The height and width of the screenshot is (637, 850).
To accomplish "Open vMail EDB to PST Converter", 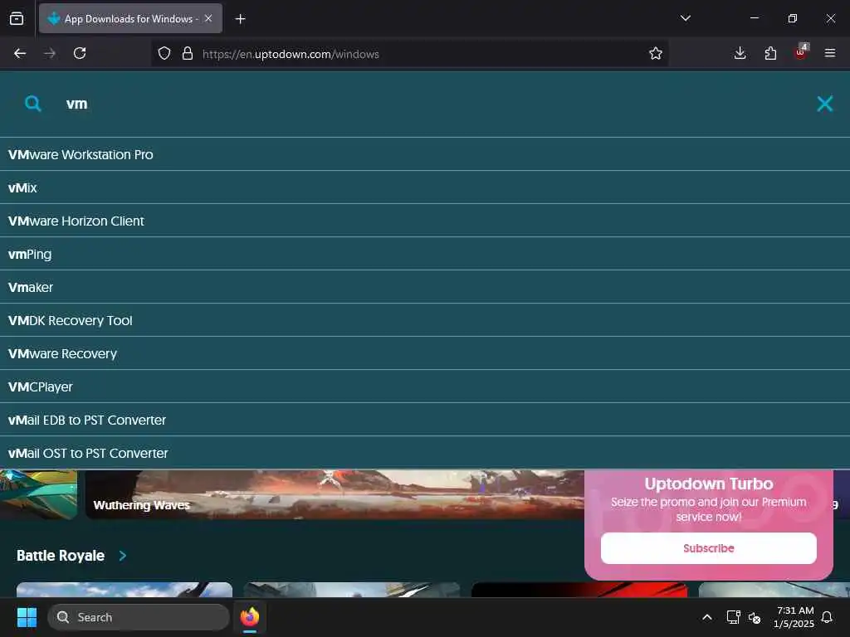I will coord(425,420).
